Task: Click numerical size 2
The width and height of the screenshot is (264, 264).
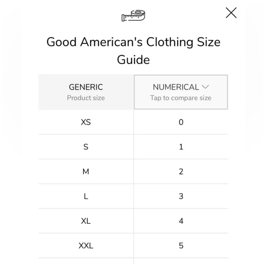Action: (181, 172)
